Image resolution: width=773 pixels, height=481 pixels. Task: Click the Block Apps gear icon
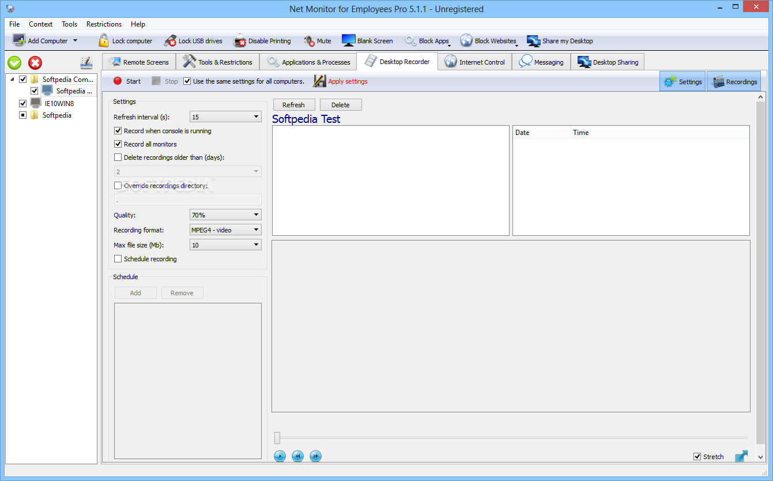pyautogui.click(x=410, y=41)
